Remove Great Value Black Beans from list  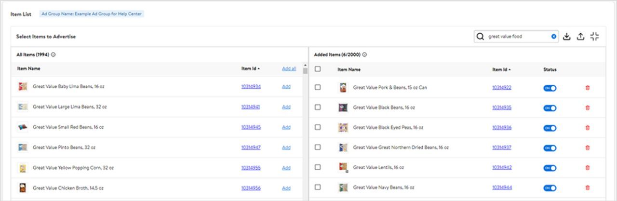(587, 108)
